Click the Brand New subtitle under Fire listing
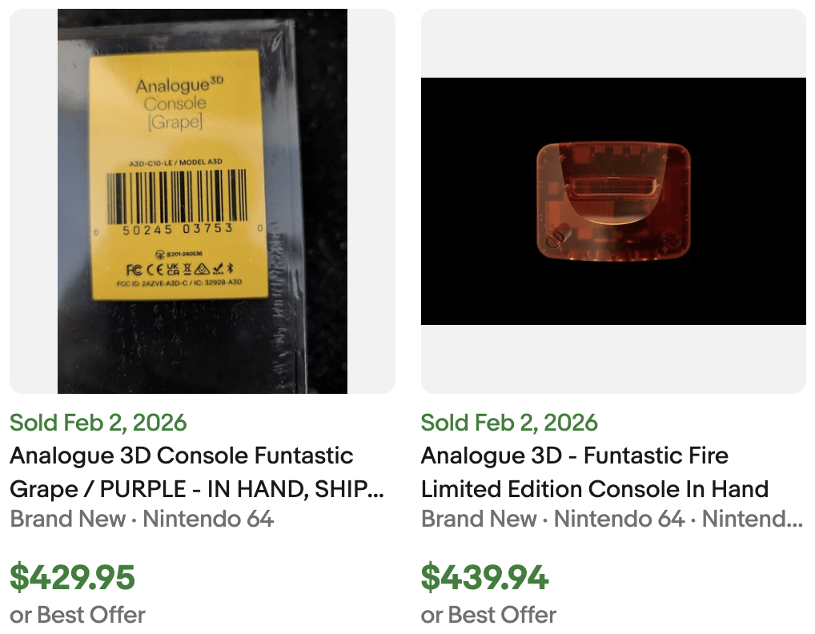 [612, 519]
